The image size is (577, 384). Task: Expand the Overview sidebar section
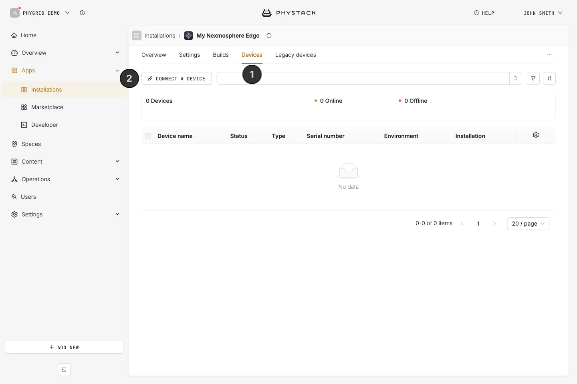coord(117,52)
